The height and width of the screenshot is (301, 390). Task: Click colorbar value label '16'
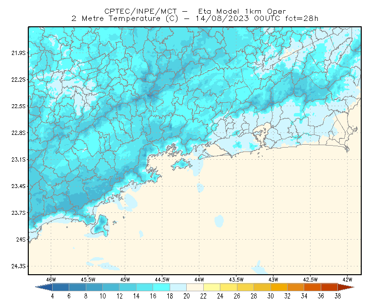coord(153,296)
